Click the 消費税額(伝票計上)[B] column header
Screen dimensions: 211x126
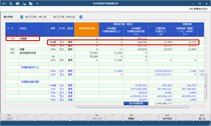(x=161, y=31)
